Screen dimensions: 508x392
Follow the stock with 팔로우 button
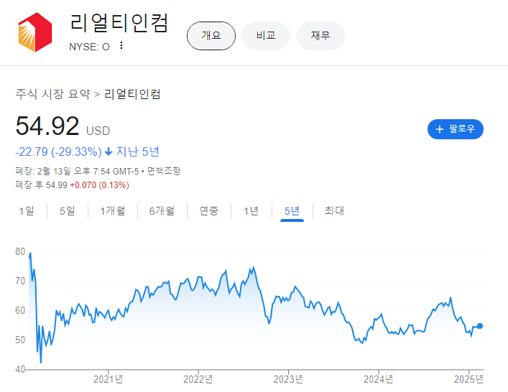456,129
